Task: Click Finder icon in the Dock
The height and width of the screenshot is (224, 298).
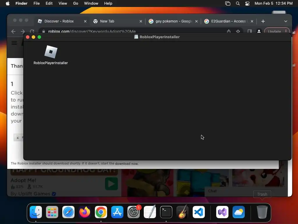Action: (36, 212)
